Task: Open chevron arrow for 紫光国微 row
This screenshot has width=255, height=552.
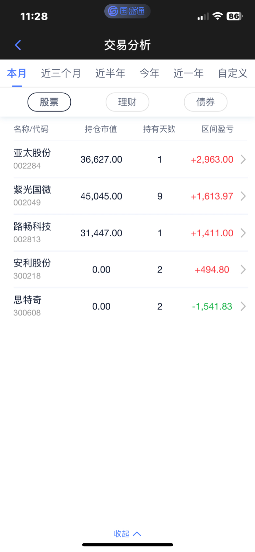Action: point(243,196)
